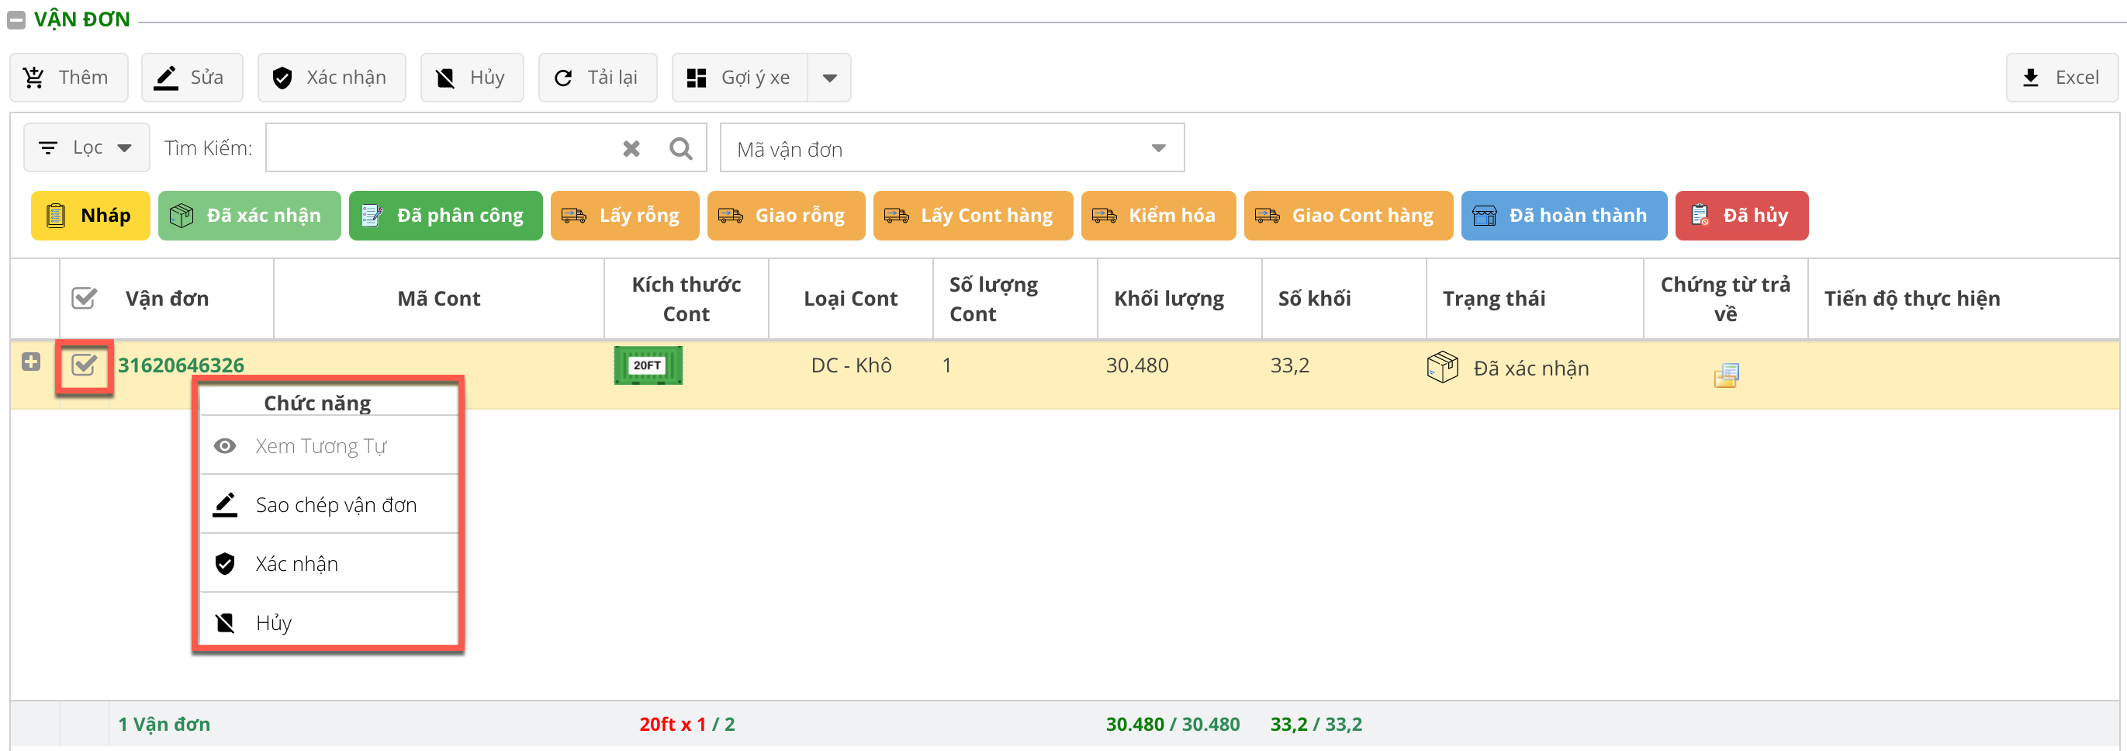
Task: Download data with Excel button
Action: pos(2061,78)
